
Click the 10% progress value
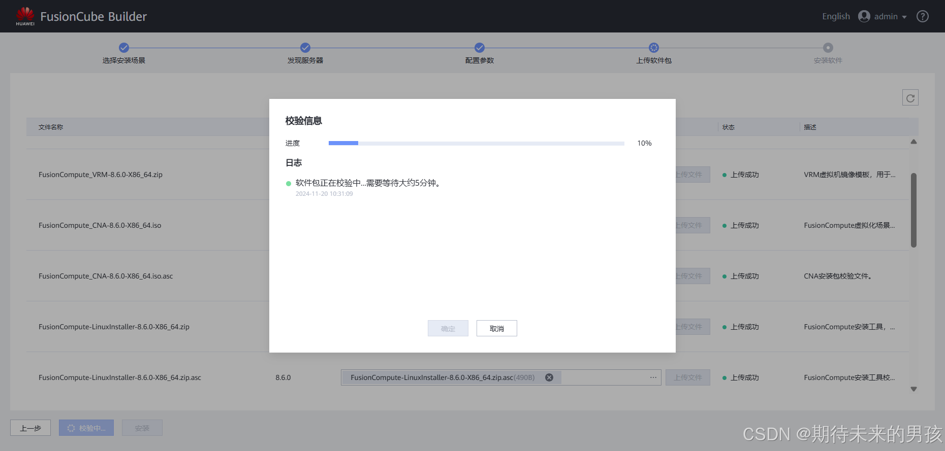click(x=644, y=144)
